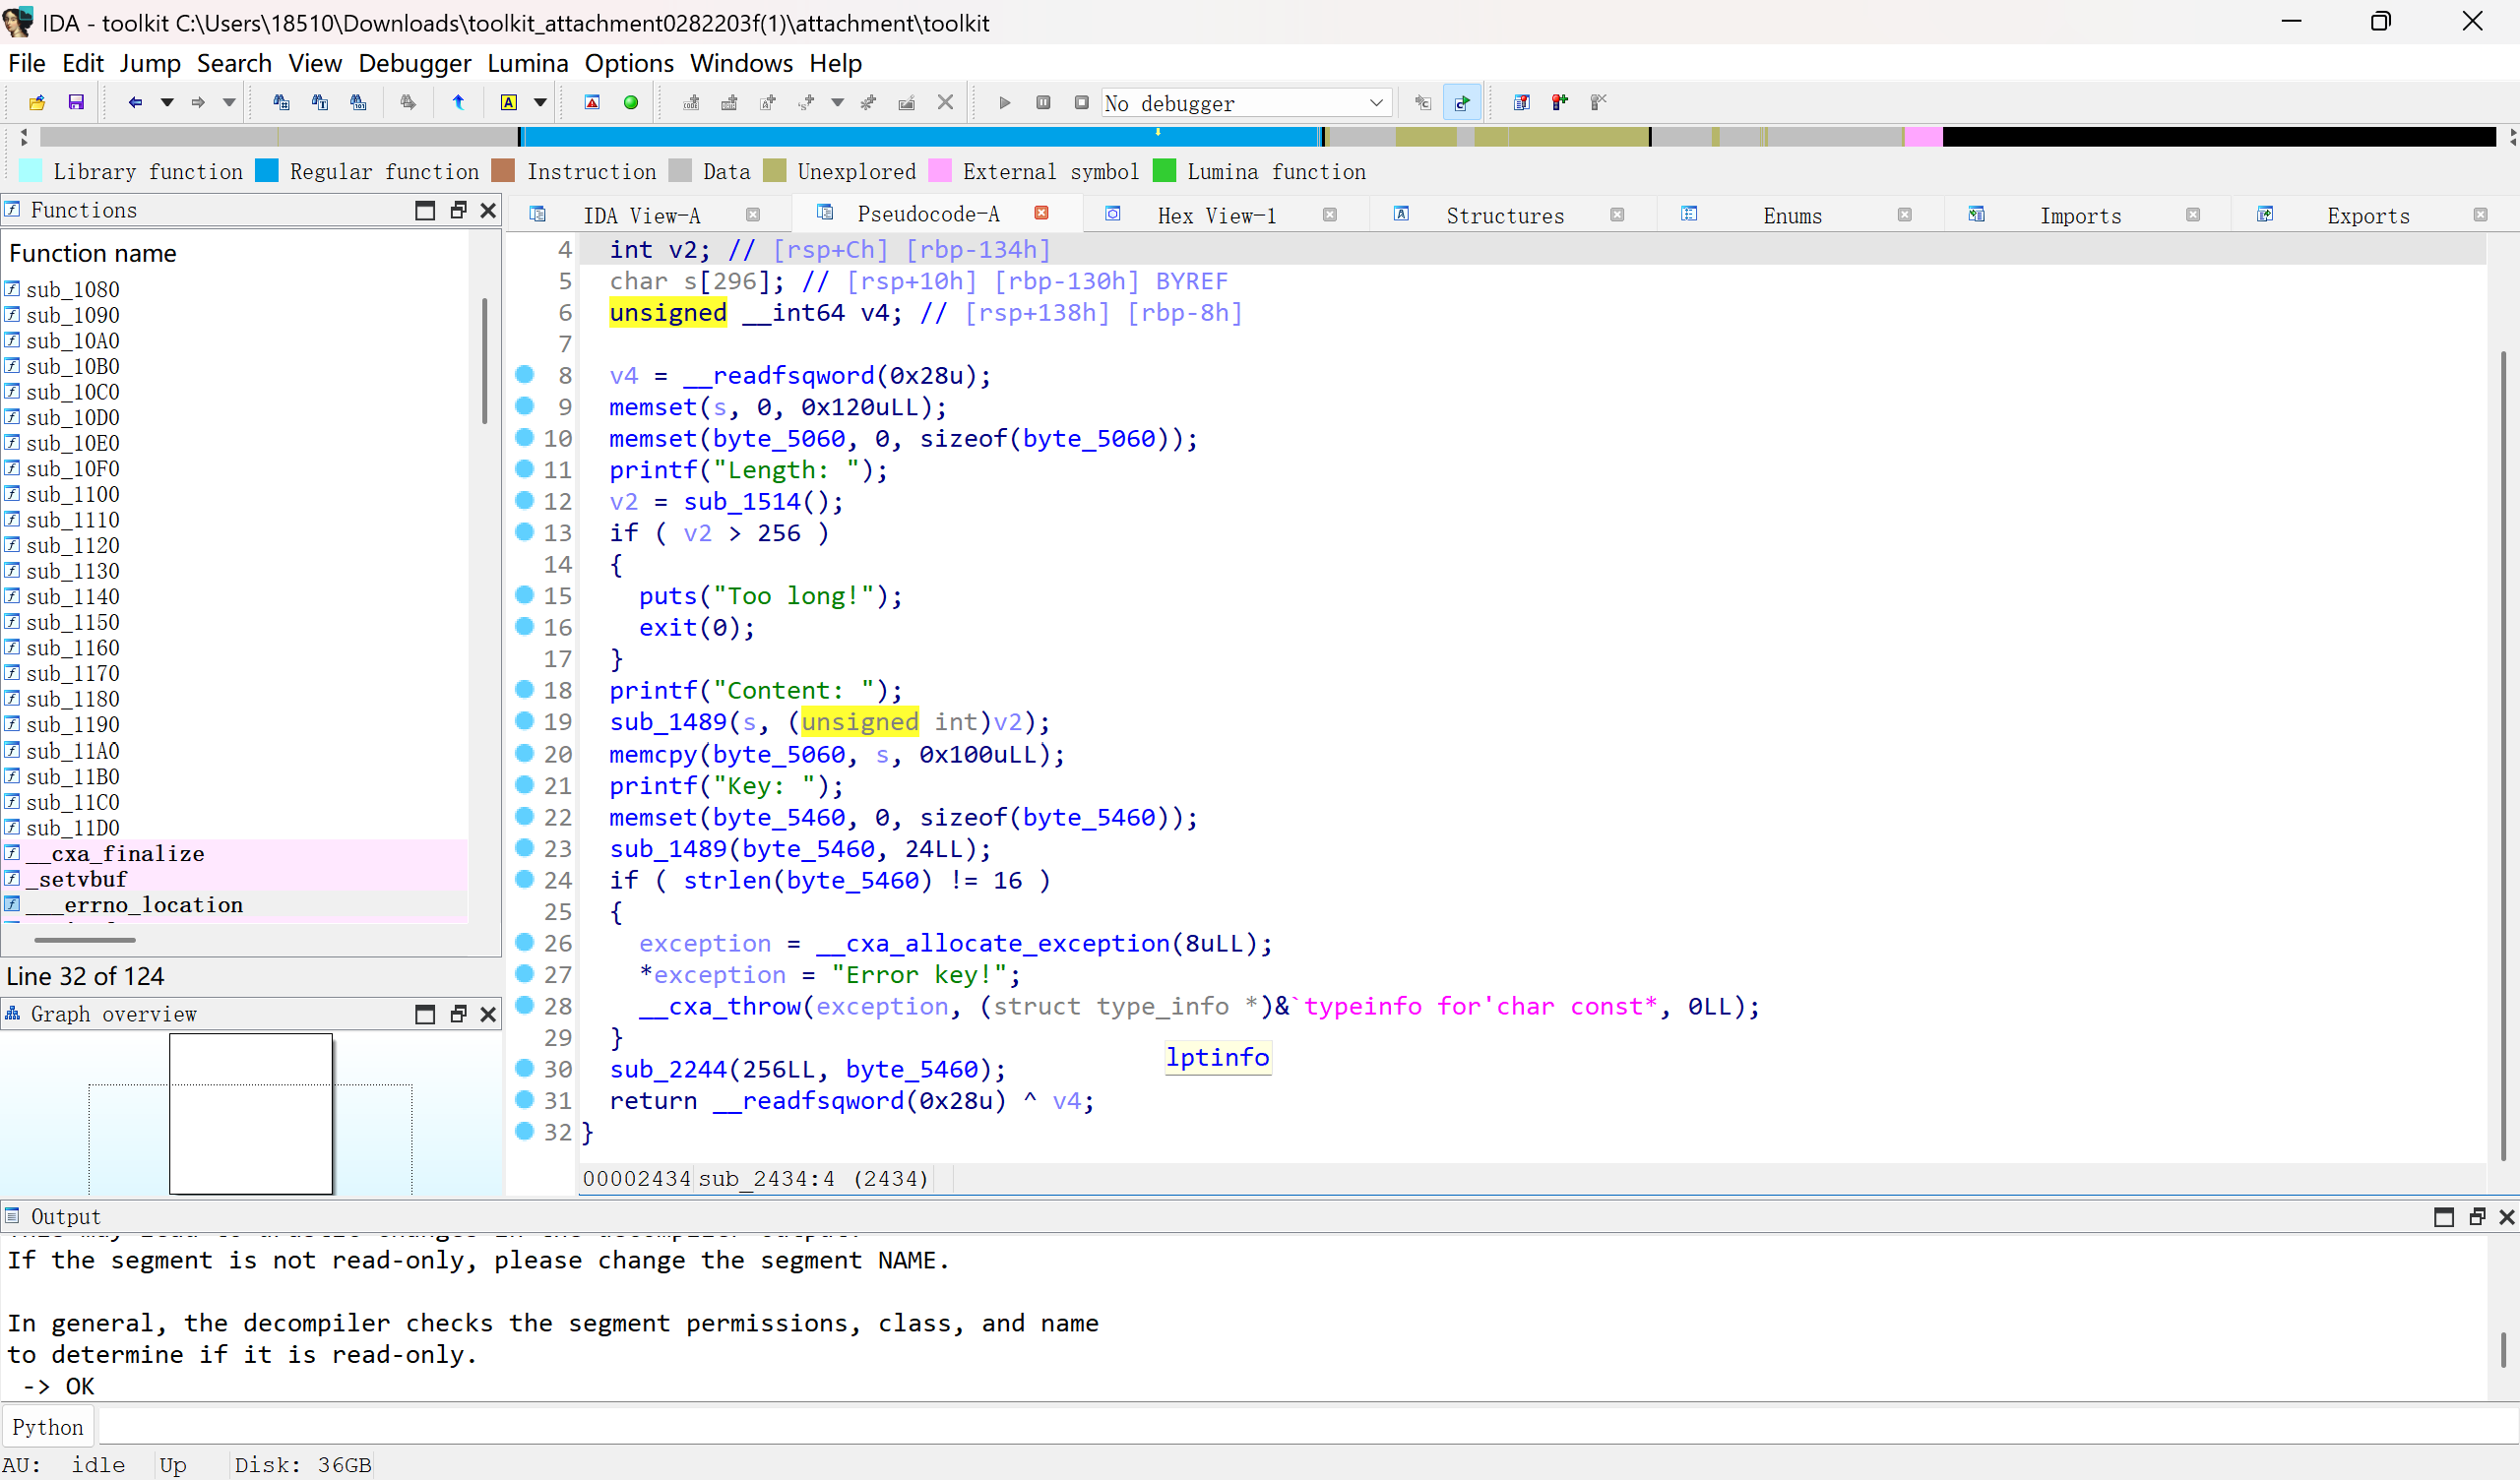Click the Lumina function green legend swatch
Screen dimensions: 2520x1480
tap(1164, 171)
